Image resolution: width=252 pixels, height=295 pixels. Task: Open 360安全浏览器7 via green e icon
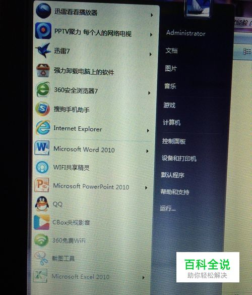point(43,89)
